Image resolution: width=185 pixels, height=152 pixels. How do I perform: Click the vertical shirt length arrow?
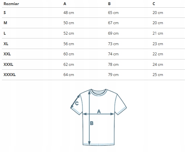click(x=89, y=118)
